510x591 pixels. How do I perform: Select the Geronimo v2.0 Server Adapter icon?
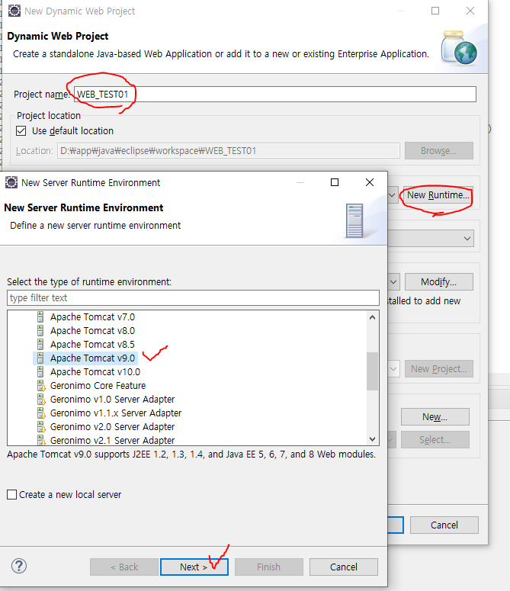[x=41, y=427]
